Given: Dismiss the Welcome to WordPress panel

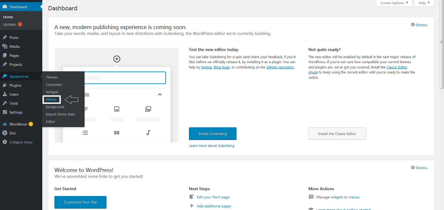Looking at the screenshot, I should click(419, 168).
